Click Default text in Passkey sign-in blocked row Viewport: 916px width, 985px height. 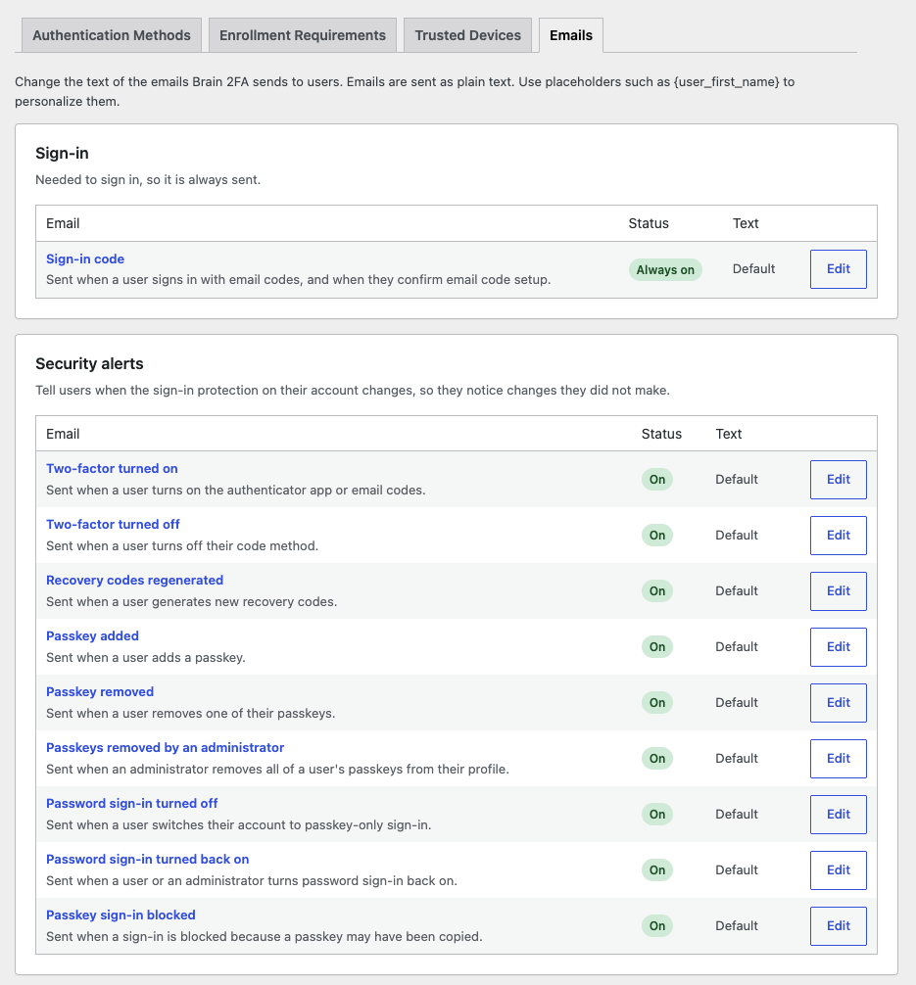tap(736, 926)
